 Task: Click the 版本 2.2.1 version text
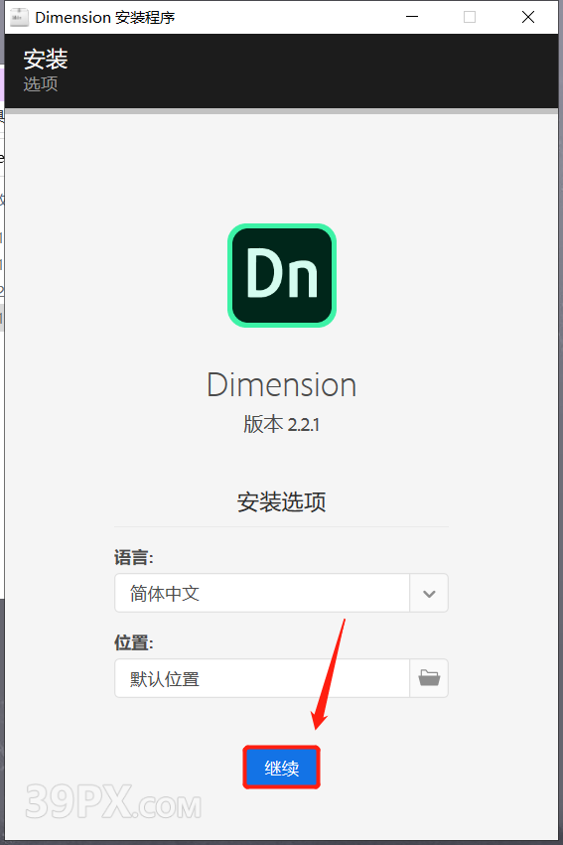(281, 425)
